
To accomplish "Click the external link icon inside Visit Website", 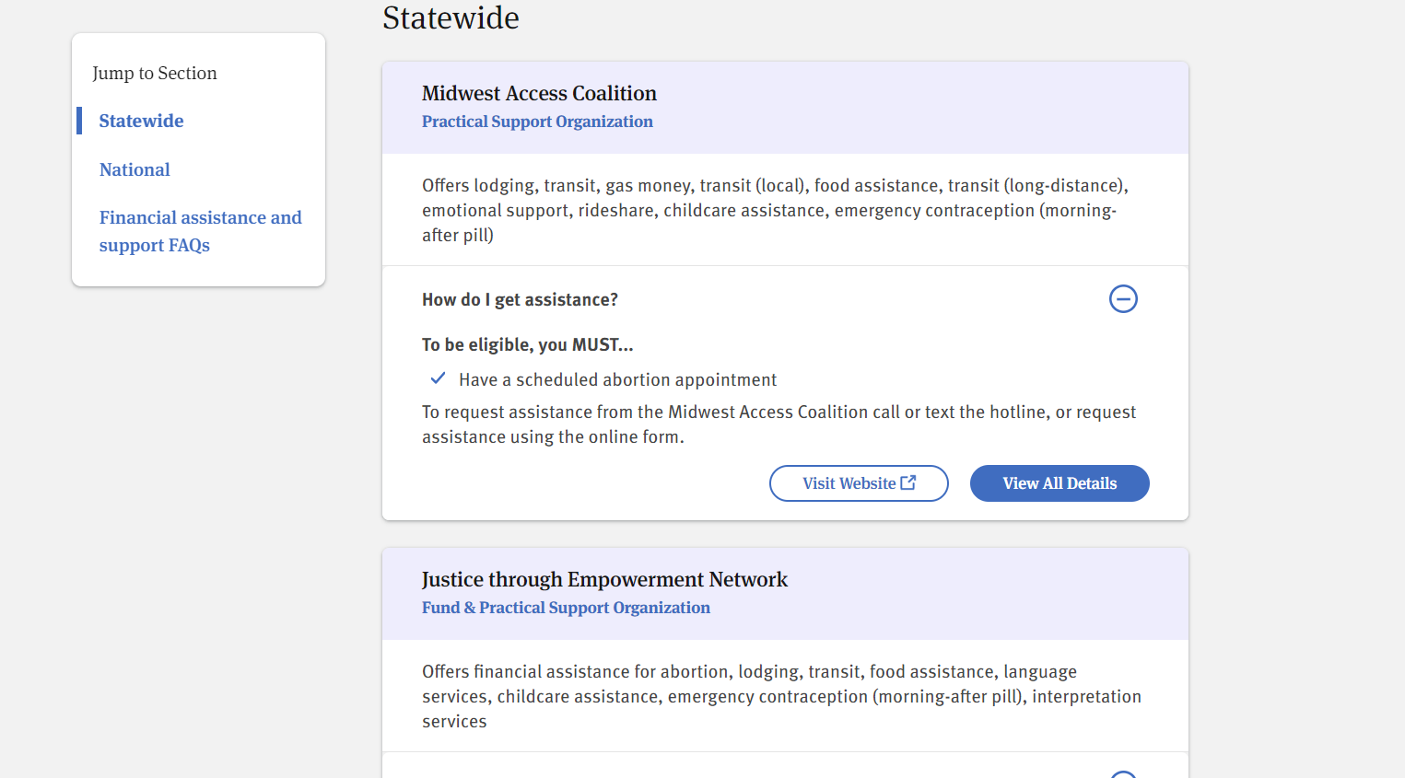I will (x=908, y=482).
